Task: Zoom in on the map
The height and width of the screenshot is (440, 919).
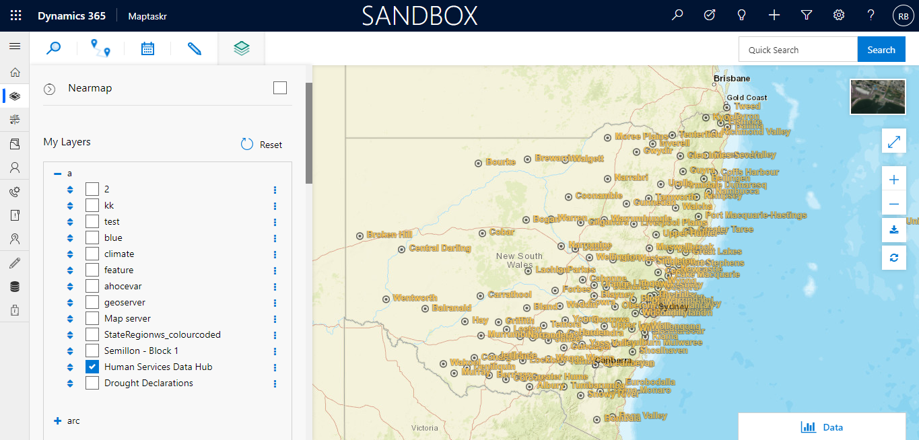Action: point(893,179)
